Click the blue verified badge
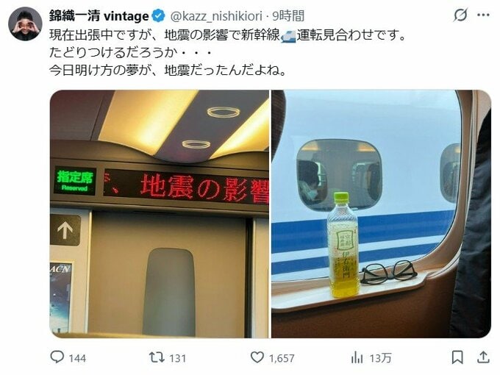Screen dimensions: 500x375 [158, 15]
